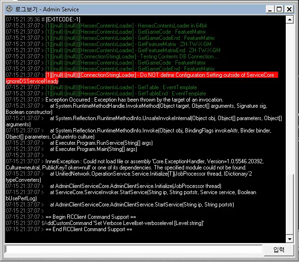Click the 'GetTable : EventTemplate' log line

101,87
